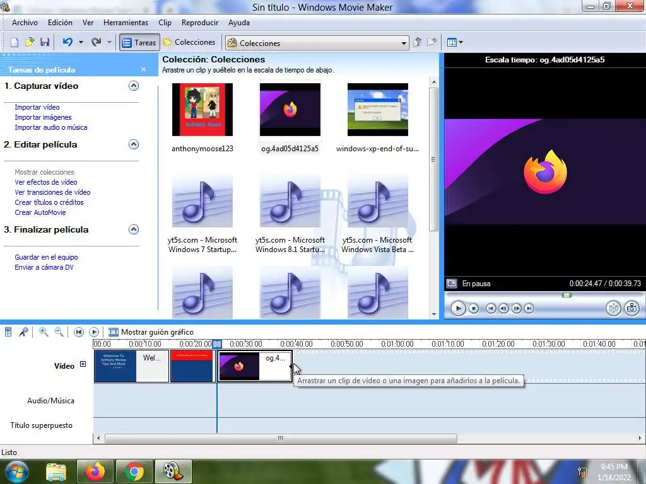Click the Set Audio Levels icon

click(8, 331)
